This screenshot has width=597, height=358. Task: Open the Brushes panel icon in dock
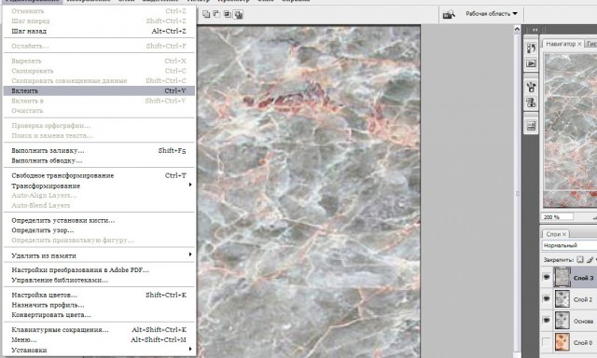(531, 87)
